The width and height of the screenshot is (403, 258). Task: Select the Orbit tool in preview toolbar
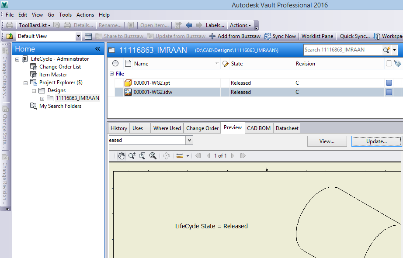[x=167, y=155]
